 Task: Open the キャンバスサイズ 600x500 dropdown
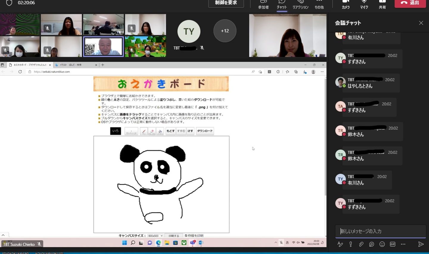[156, 236]
